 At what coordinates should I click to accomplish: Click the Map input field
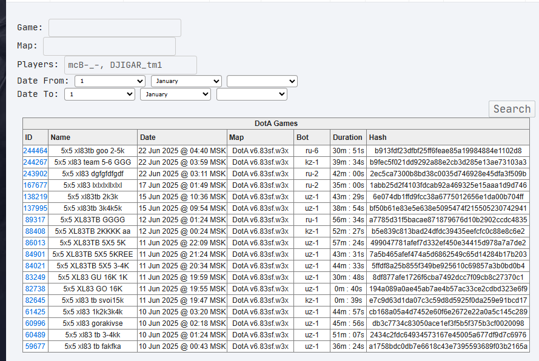tap(109, 47)
